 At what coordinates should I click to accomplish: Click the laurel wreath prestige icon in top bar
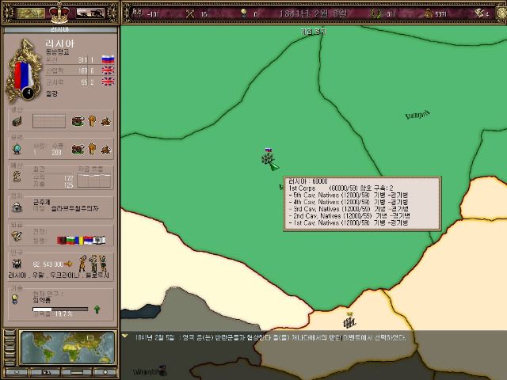coord(376,13)
